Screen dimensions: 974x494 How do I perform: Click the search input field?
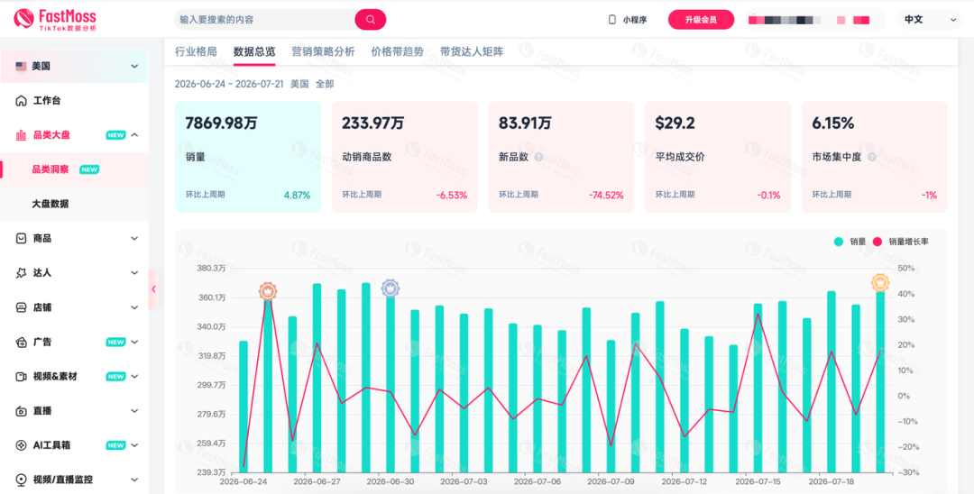tap(266, 20)
